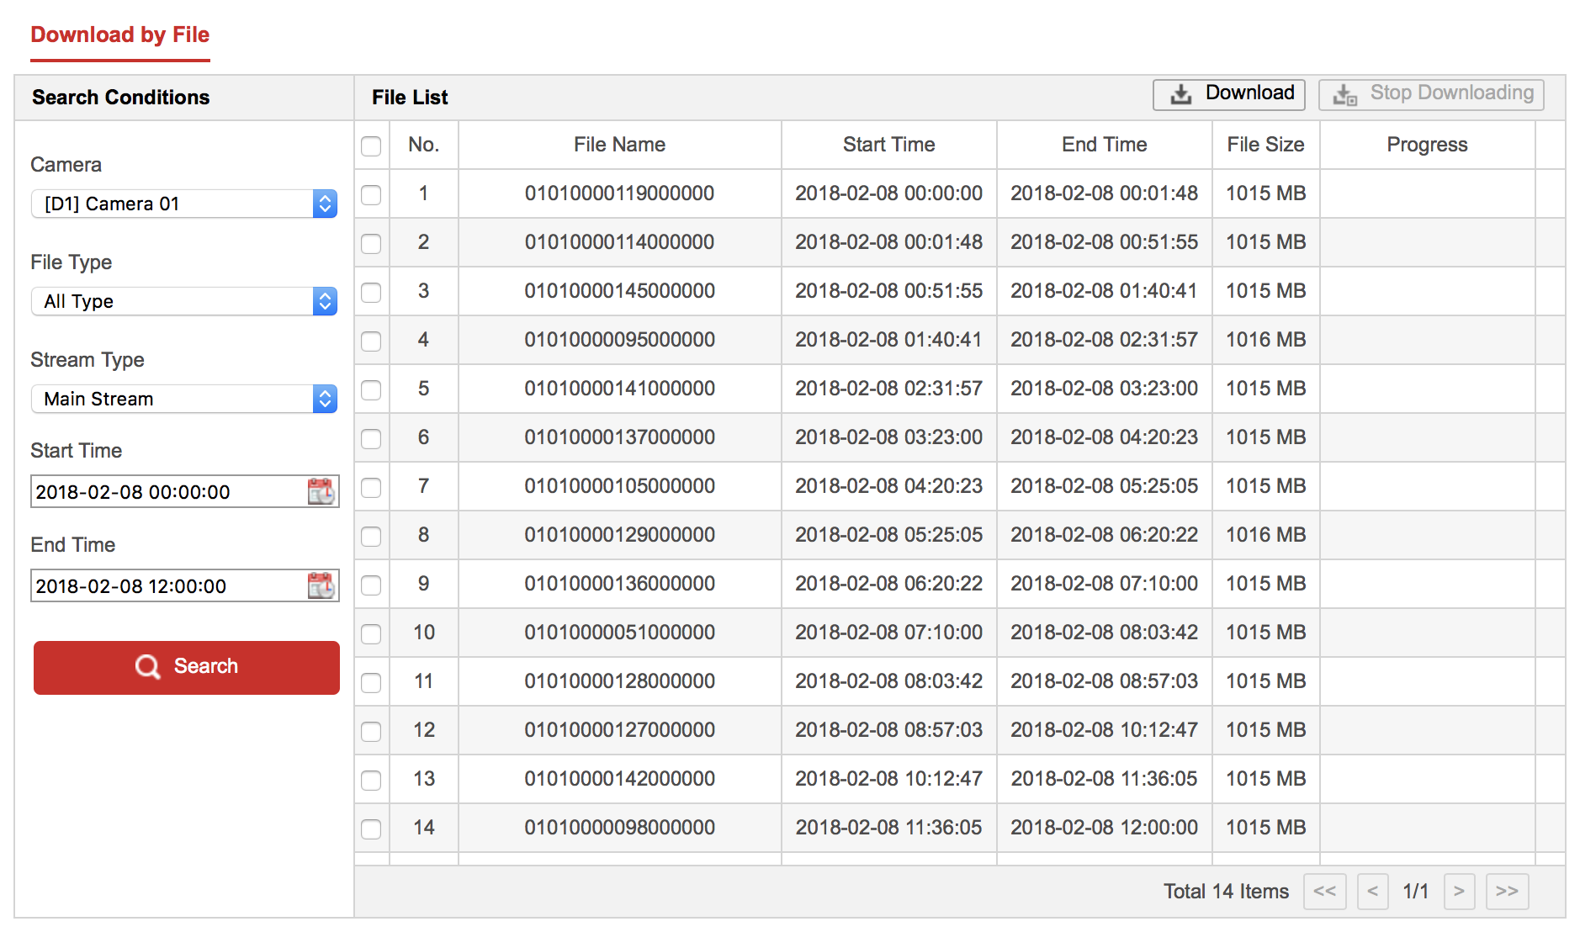Toggle the select-all checkbox in the header
Image resolution: width=1580 pixels, height=932 pixels.
pos(371,145)
